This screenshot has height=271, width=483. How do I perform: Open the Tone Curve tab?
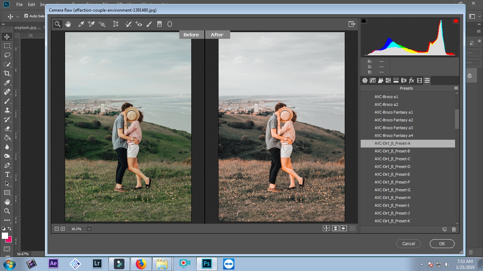[373, 80]
